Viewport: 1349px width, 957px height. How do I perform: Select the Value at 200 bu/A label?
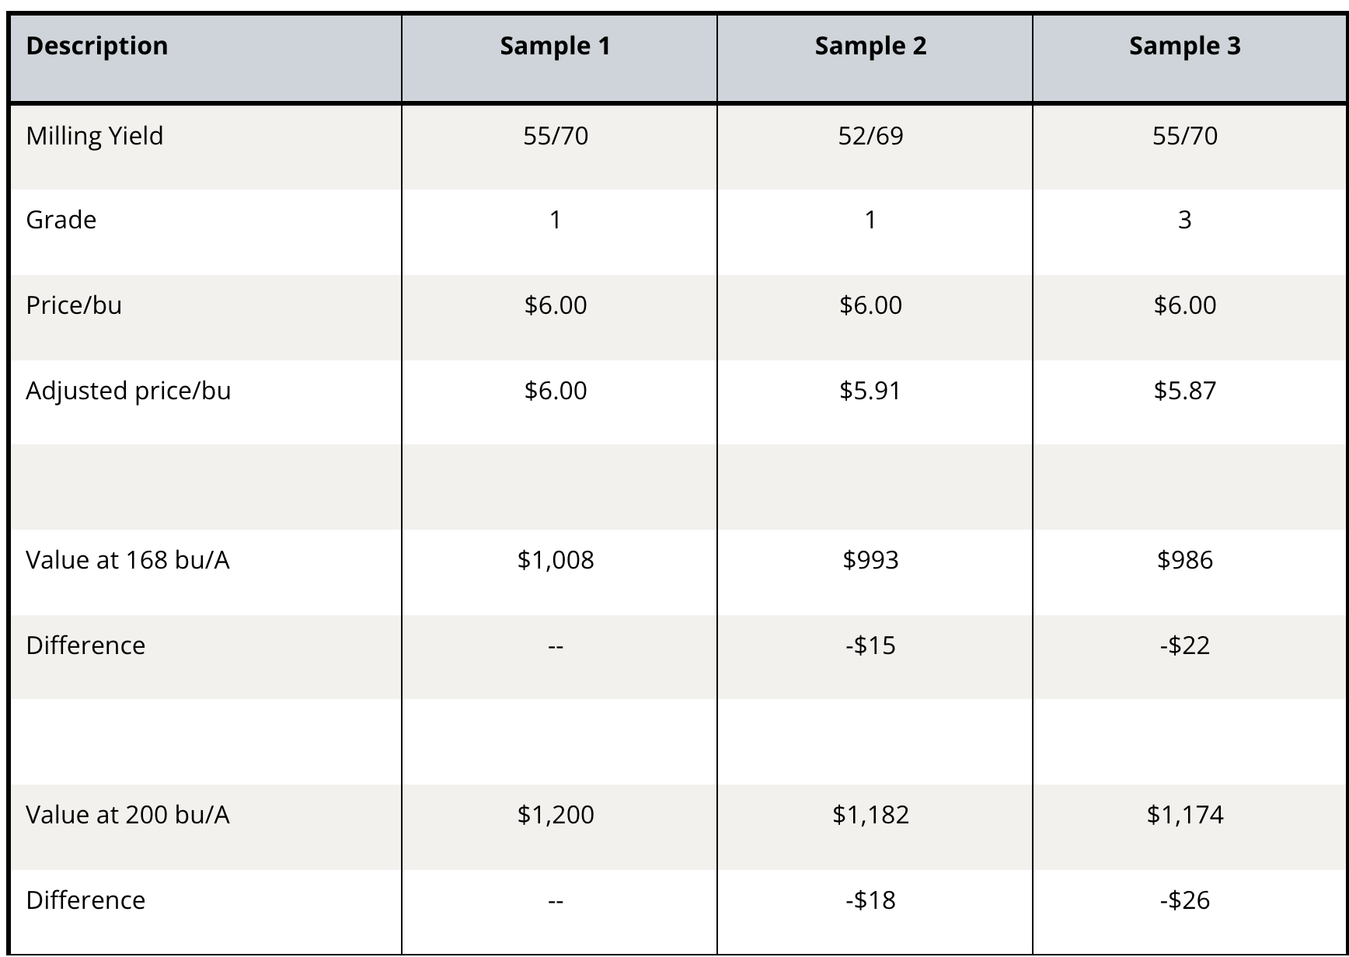(x=127, y=815)
